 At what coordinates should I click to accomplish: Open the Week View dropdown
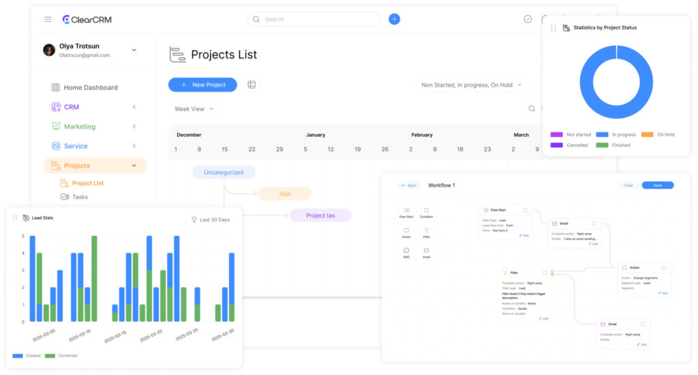pyautogui.click(x=194, y=109)
